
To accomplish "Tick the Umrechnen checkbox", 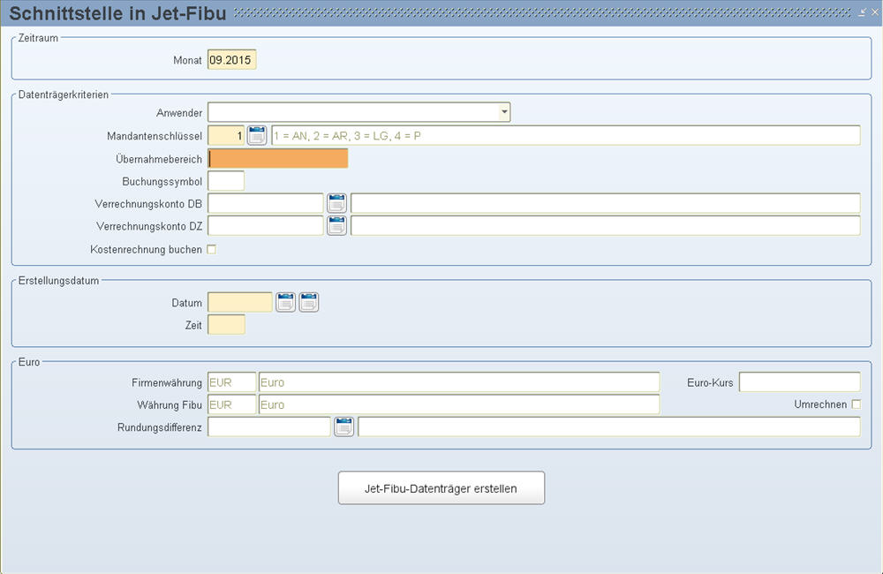I will point(856,404).
